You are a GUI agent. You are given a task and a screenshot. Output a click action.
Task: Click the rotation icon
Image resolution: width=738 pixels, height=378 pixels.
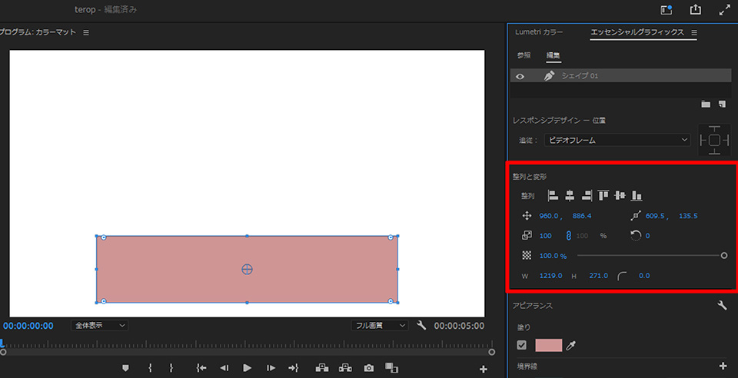click(x=636, y=236)
